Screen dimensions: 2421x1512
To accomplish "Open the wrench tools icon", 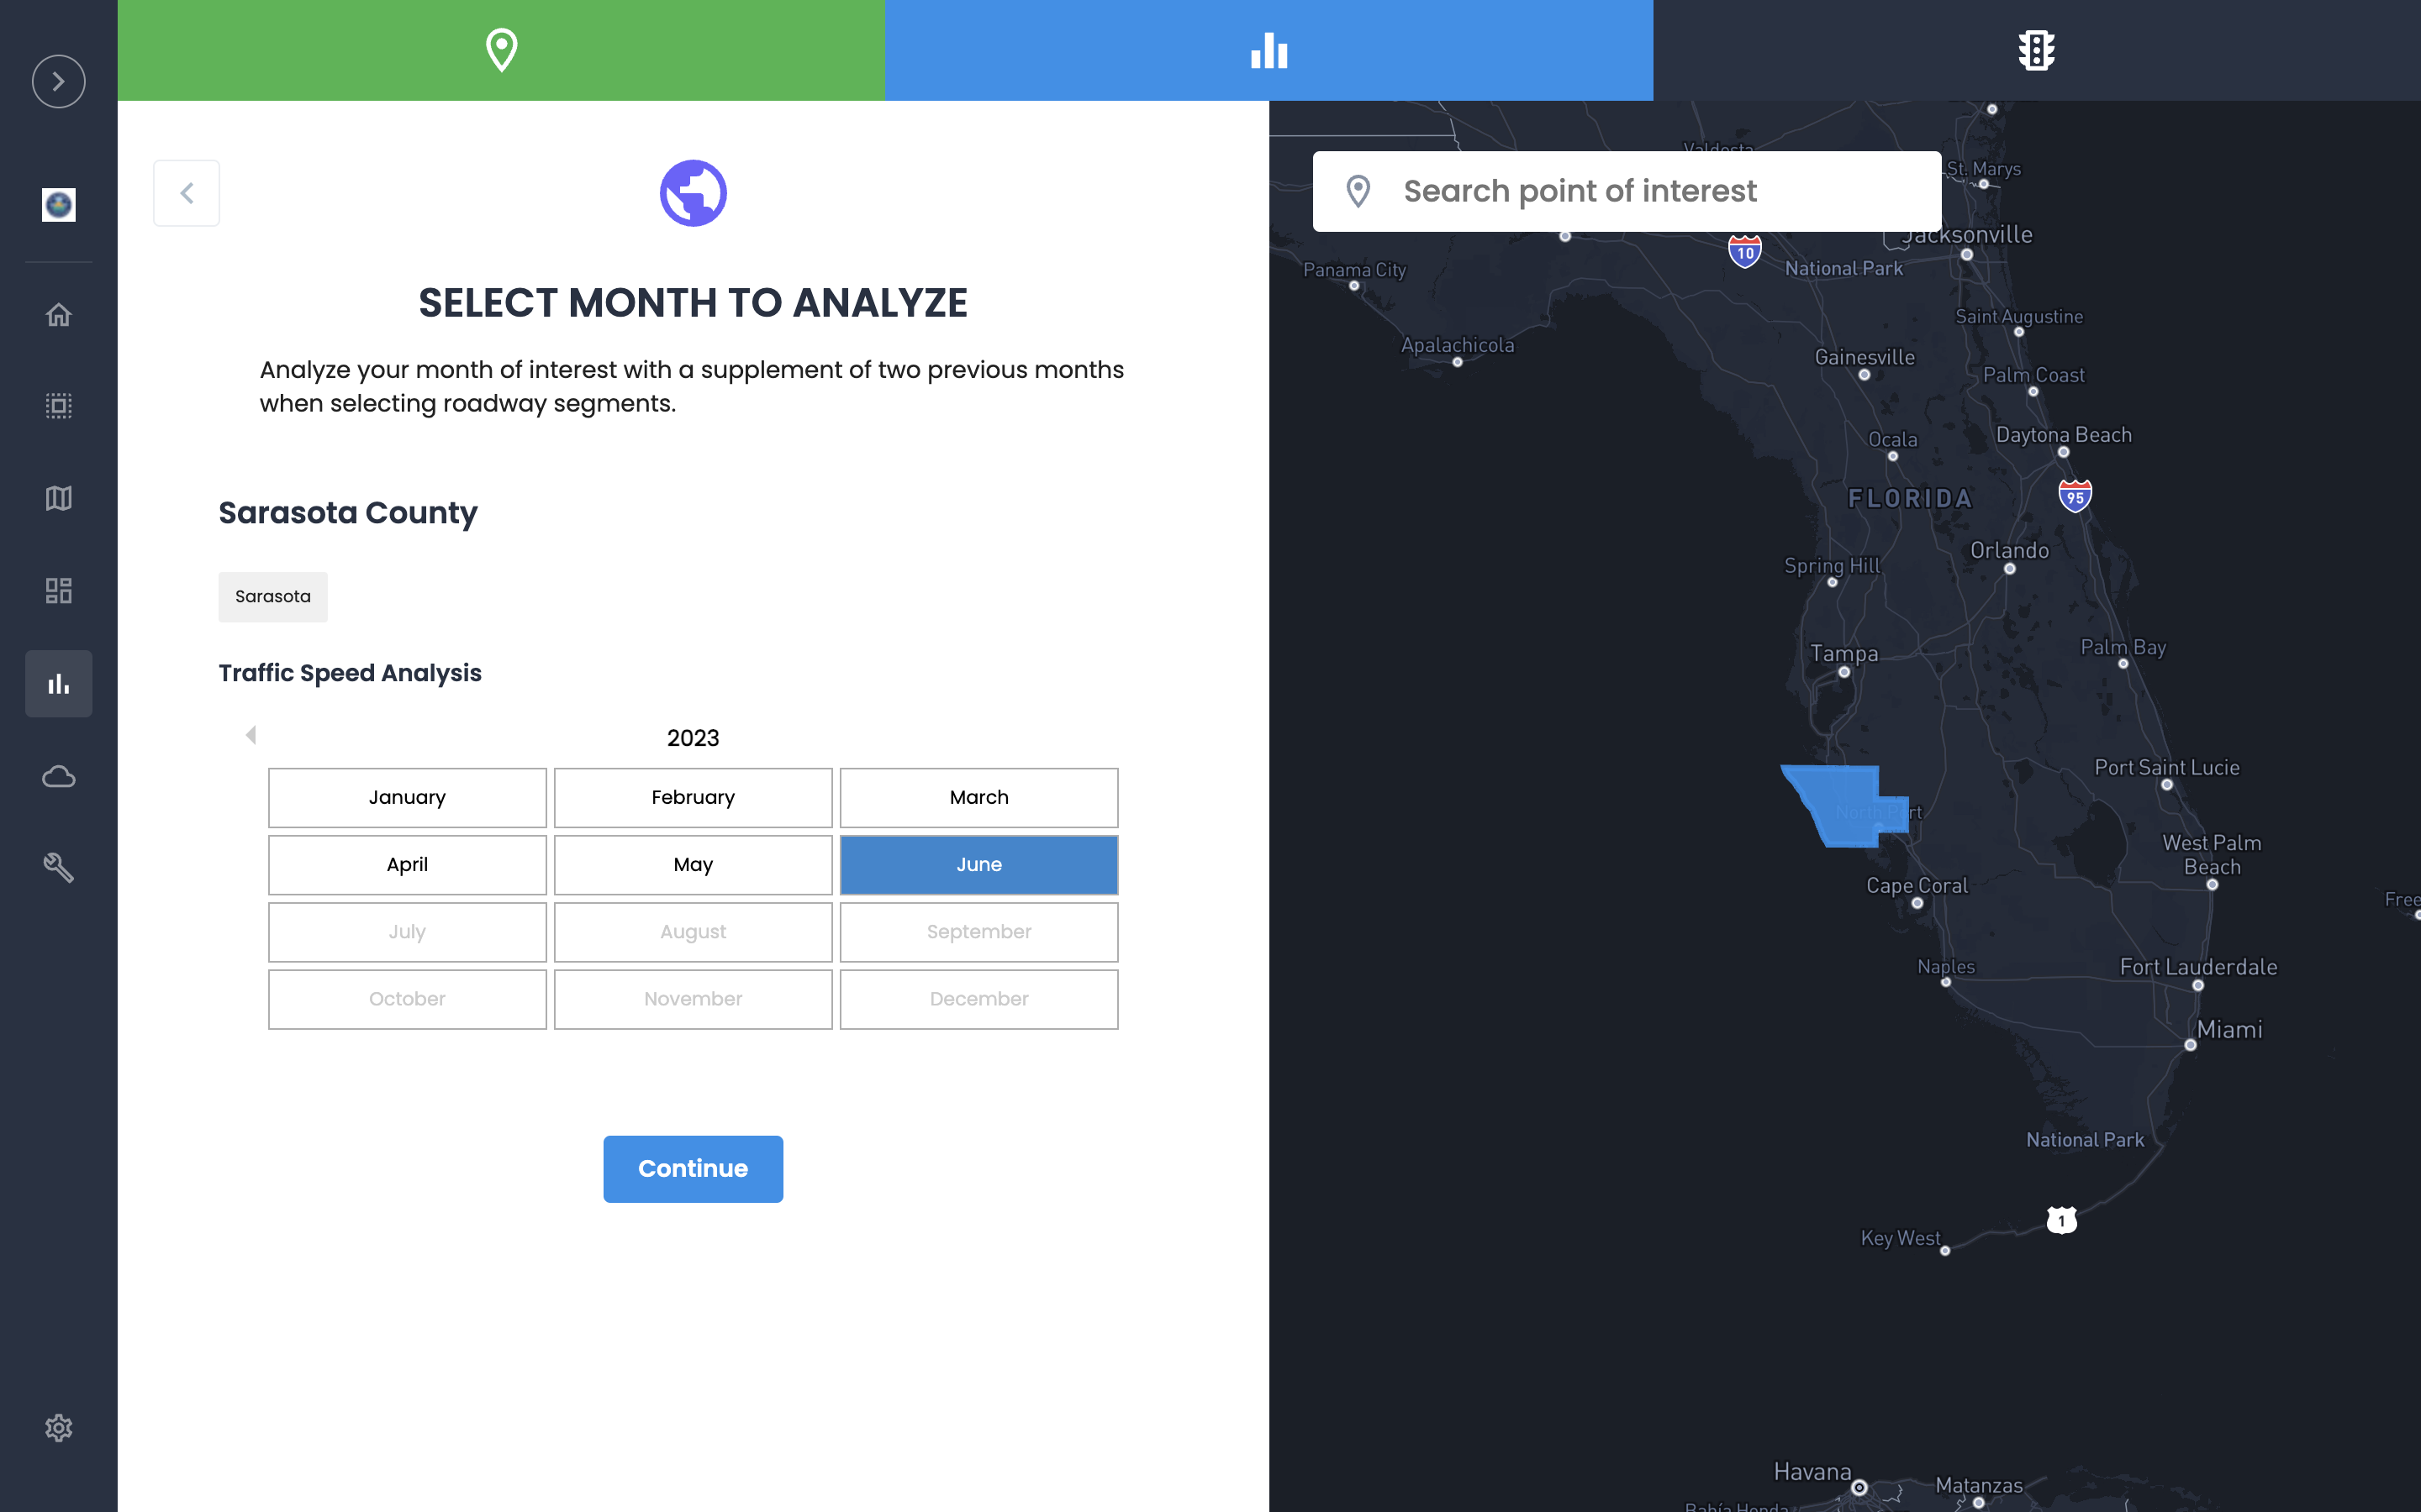I will (x=58, y=867).
